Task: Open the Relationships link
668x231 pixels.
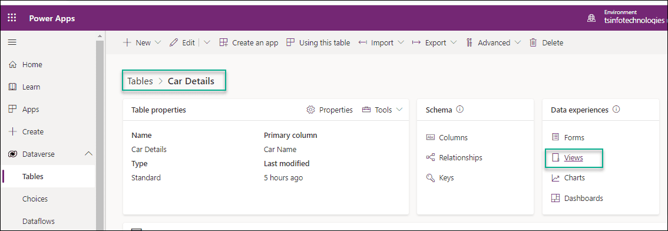Action: 461,157
